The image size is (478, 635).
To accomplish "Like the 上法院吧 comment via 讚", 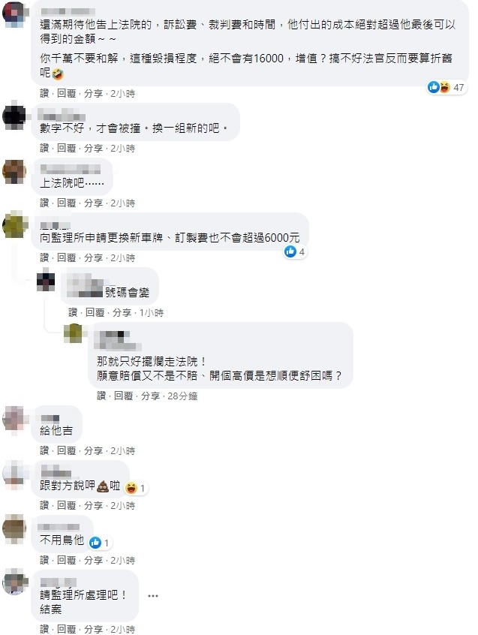I will pos(44,203).
